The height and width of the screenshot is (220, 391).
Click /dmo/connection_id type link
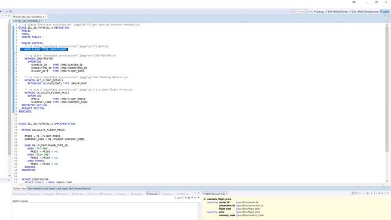[252, 205]
